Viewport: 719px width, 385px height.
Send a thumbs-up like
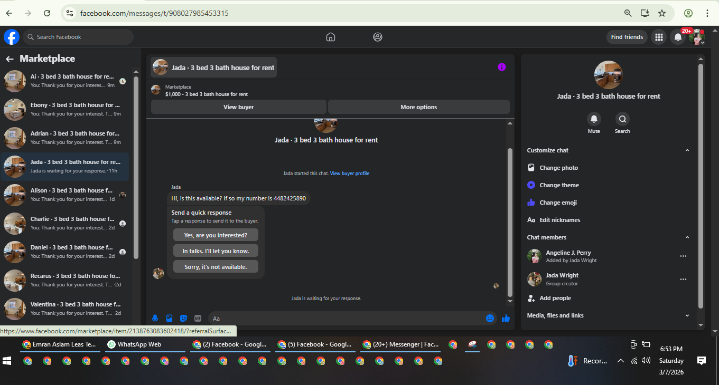coord(506,318)
